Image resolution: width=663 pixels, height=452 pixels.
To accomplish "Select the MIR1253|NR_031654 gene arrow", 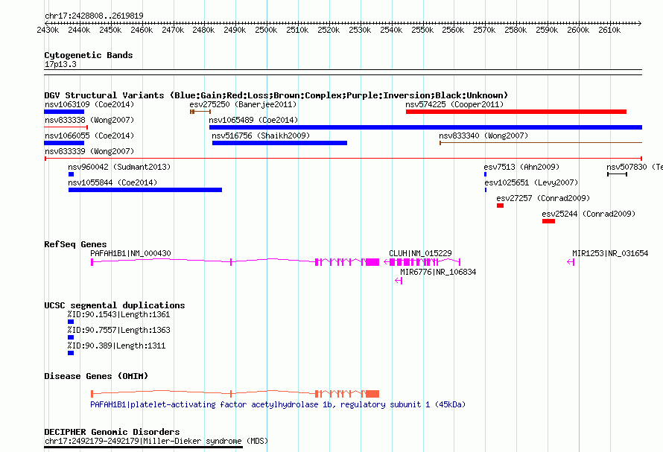I will 571,262.
